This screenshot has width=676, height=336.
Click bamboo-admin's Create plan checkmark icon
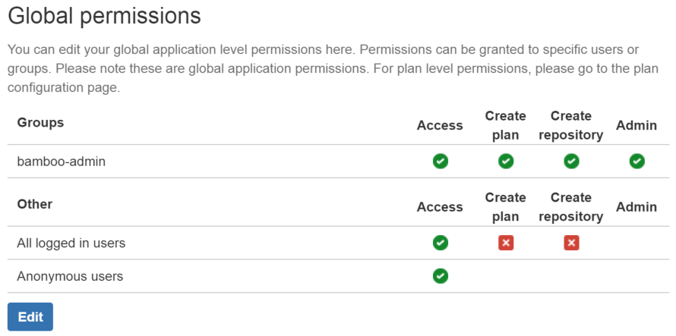pos(505,161)
